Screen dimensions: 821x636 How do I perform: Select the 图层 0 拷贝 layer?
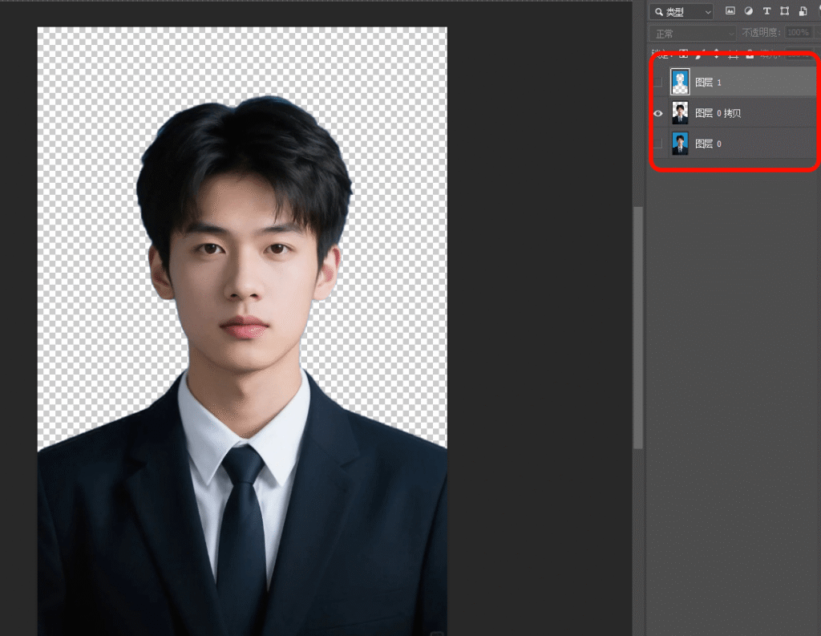click(x=718, y=113)
